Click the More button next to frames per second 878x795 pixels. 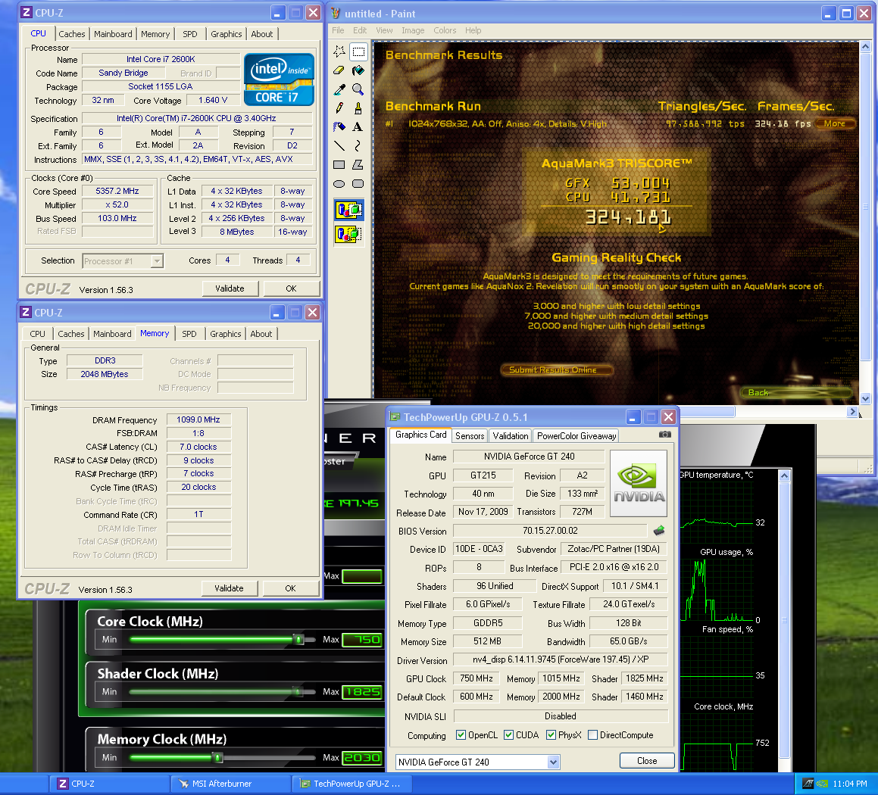(834, 123)
